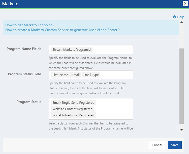Close the Marketo dialog with the X button
Screen dimensions: 189x154
click(x=185, y=3)
